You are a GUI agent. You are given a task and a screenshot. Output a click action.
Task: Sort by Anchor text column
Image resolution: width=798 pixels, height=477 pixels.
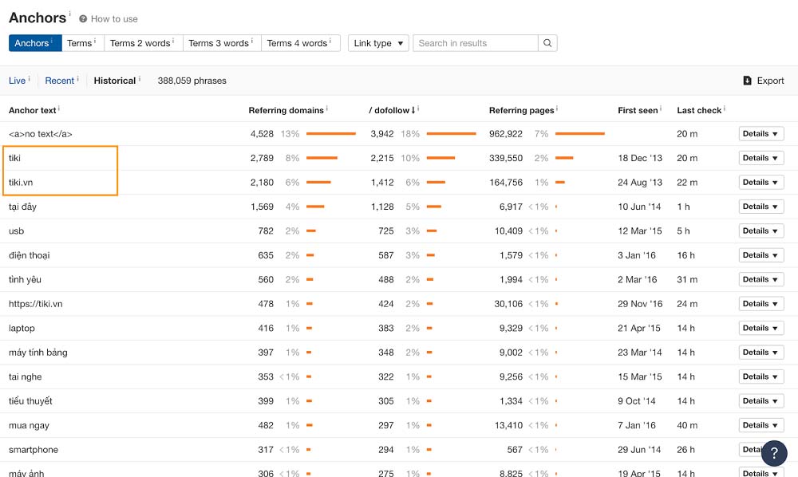pos(32,110)
